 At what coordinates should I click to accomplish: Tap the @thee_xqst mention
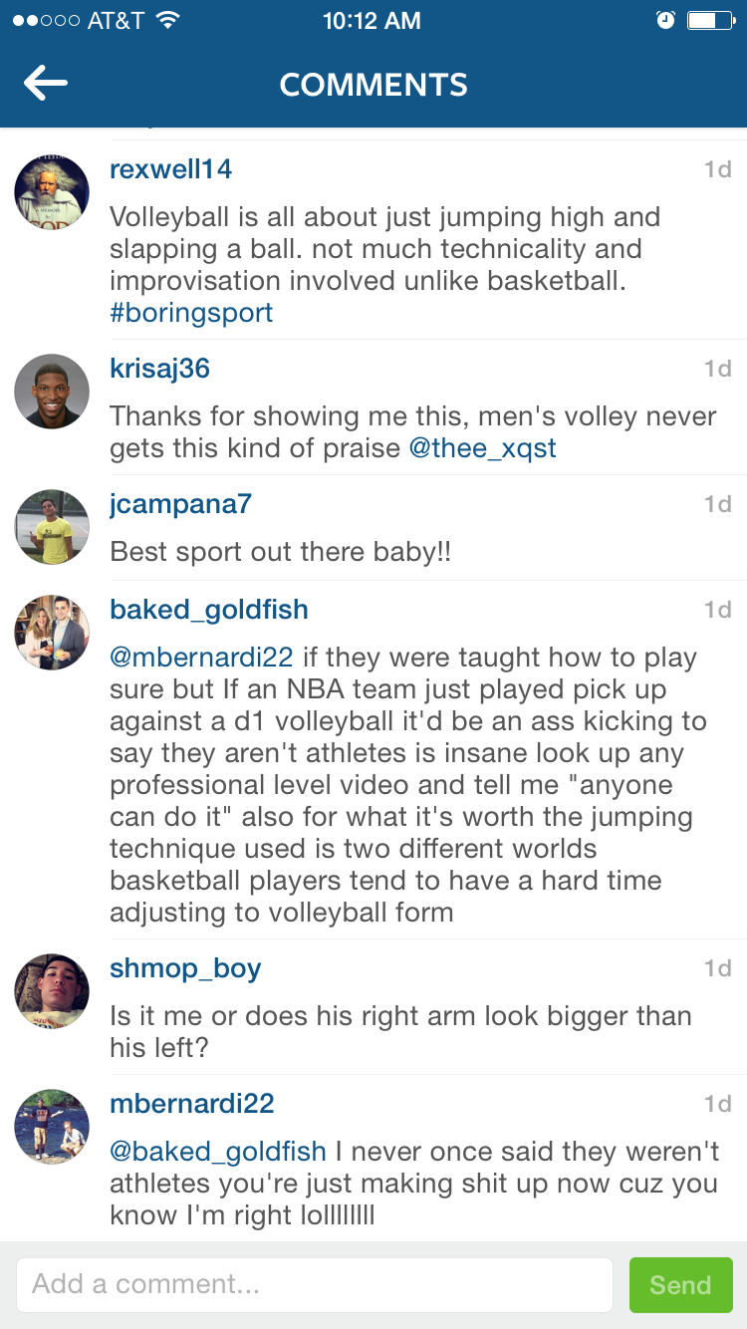coord(482,448)
